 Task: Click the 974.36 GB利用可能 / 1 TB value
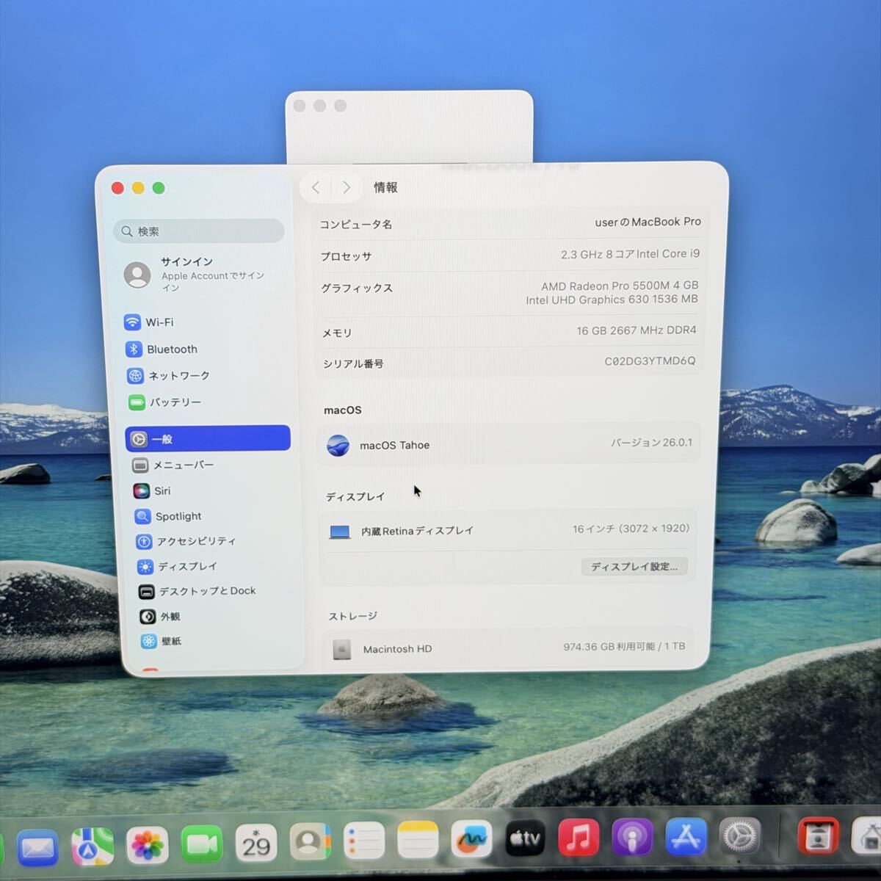[x=624, y=647]
